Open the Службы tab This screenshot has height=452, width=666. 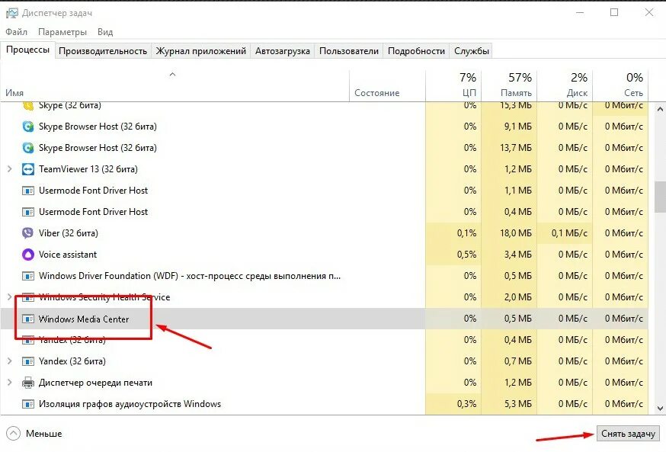click(x=472, y=51)
